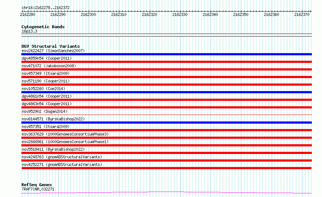322x197 pixels.
Task: Click the red bar under dgv4859n54
Action: pos(166,62)
